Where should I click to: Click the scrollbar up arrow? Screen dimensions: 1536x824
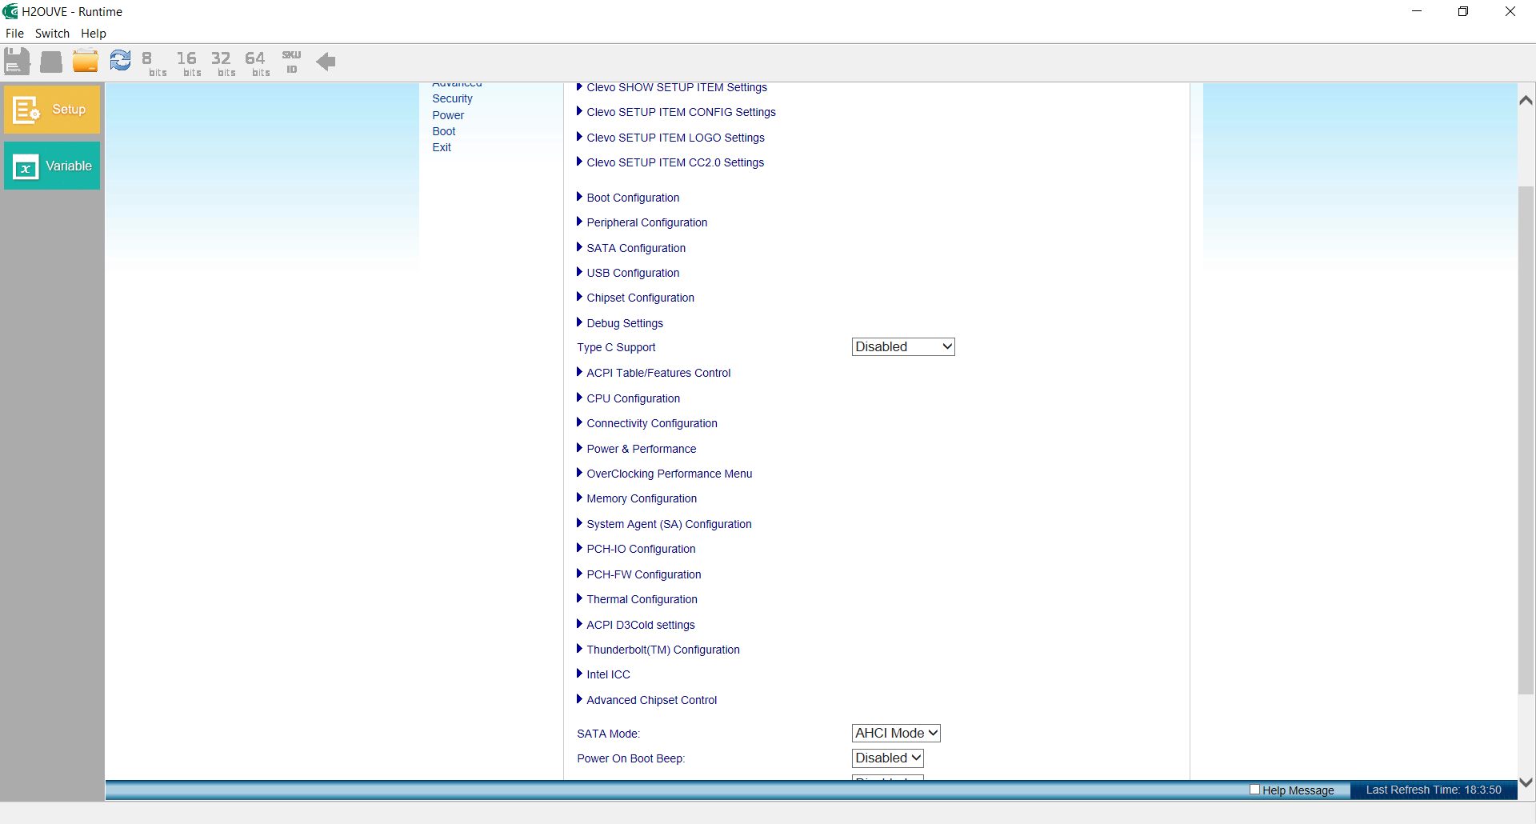coord(1526,100)
